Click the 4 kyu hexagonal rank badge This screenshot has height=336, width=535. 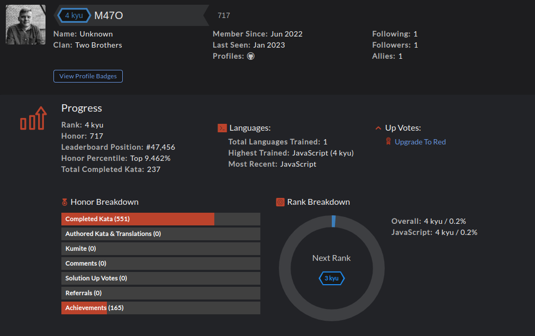(x=73, y=15)
